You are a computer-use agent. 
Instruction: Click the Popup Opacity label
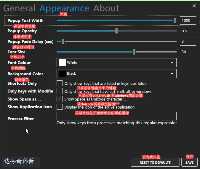pyautogui.click(x=22, y=31)
